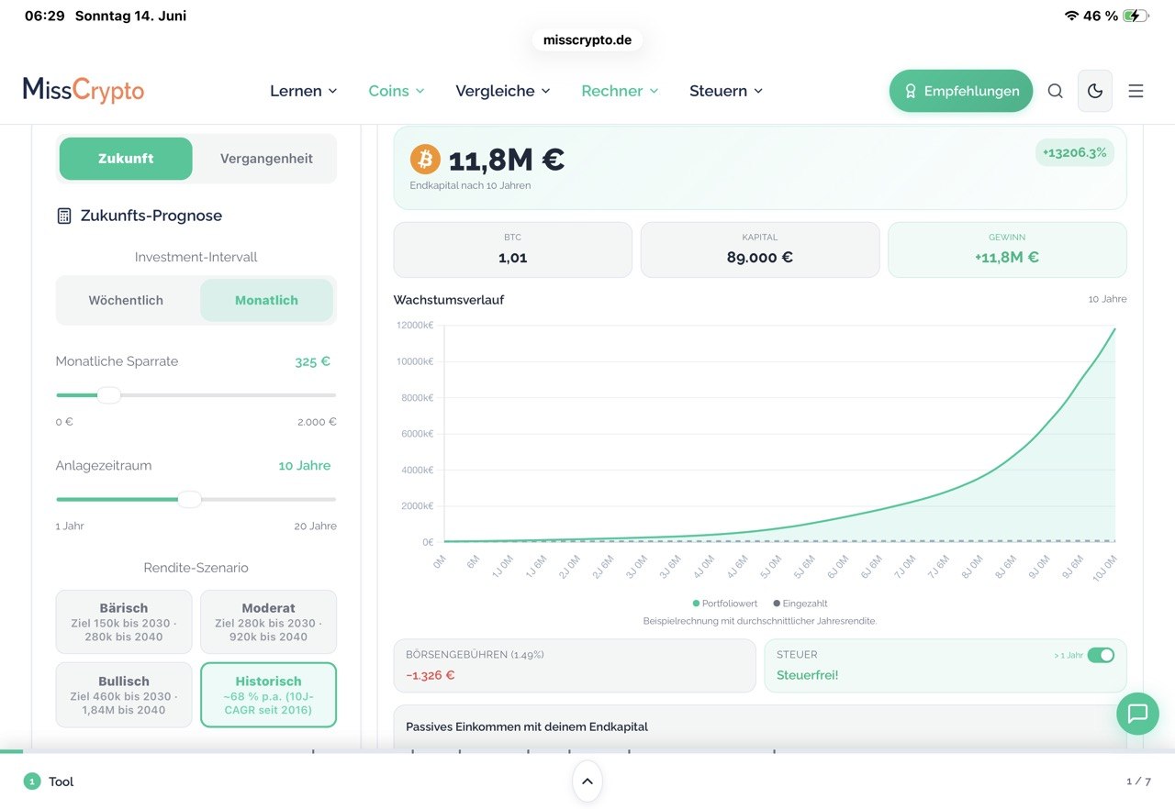Expand the bottom panel up-arrow
This screenshot has width=1175, height=809.
click(587, 781)
